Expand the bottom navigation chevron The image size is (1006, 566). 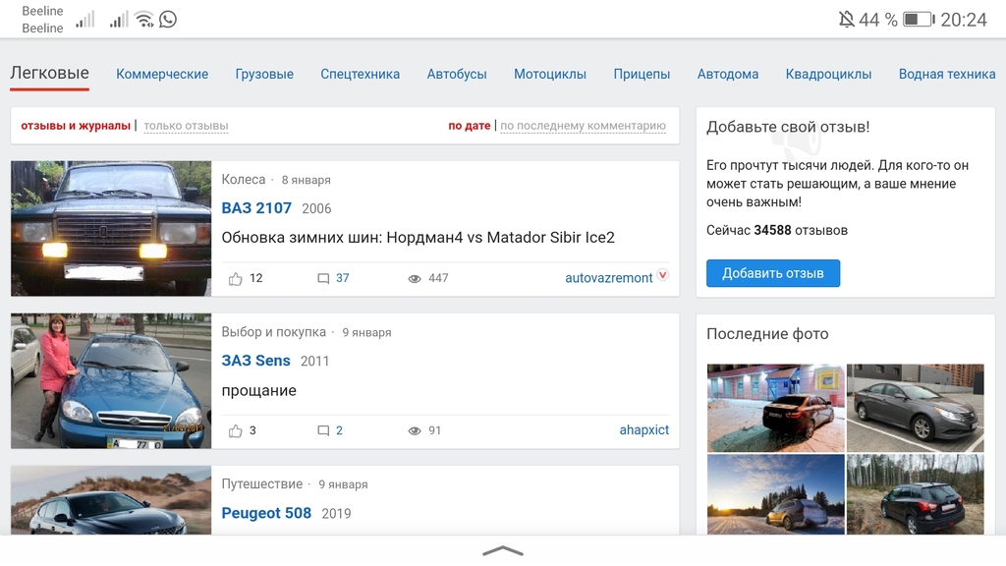(503, 551)
